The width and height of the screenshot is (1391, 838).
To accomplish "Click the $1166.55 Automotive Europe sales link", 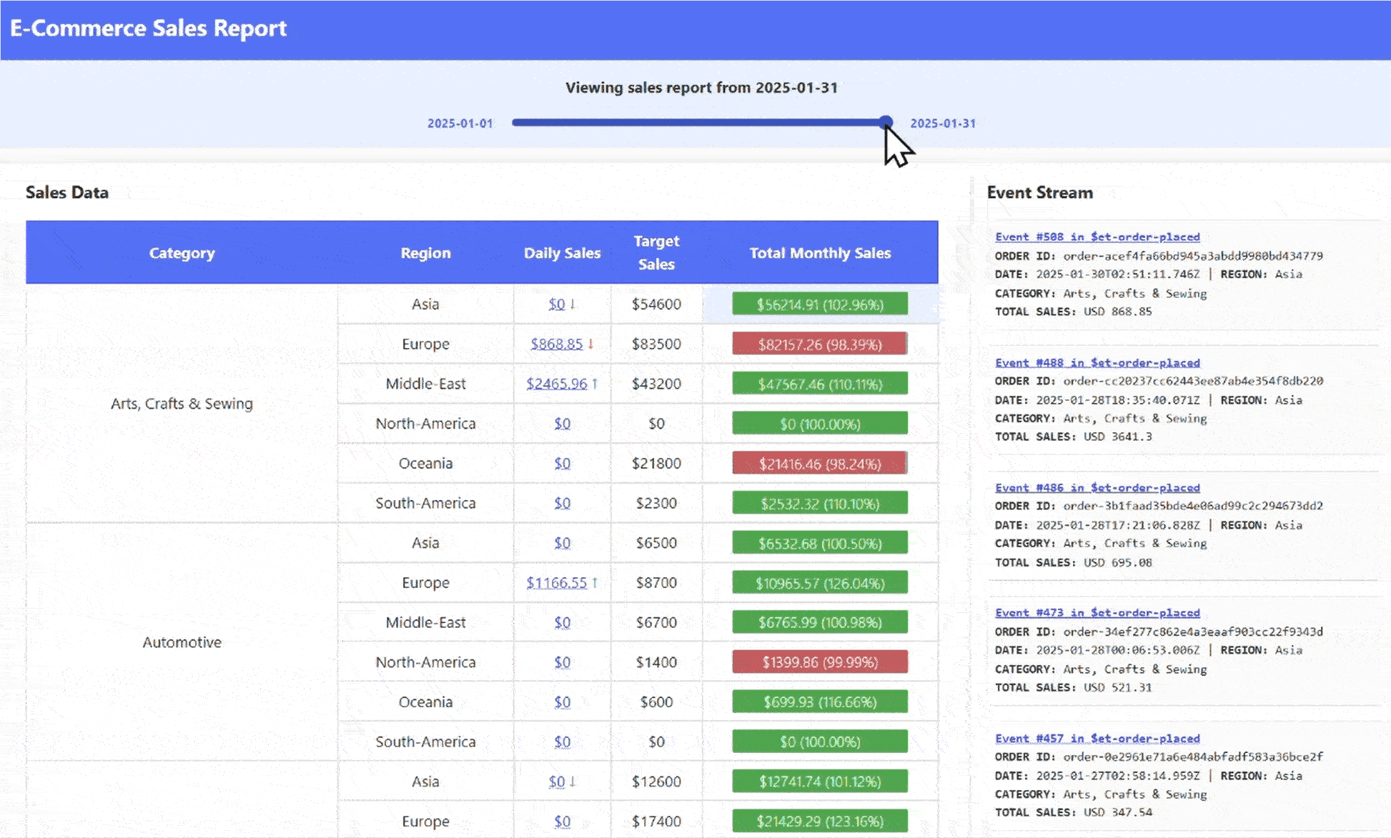I will (x=556, y=583).
